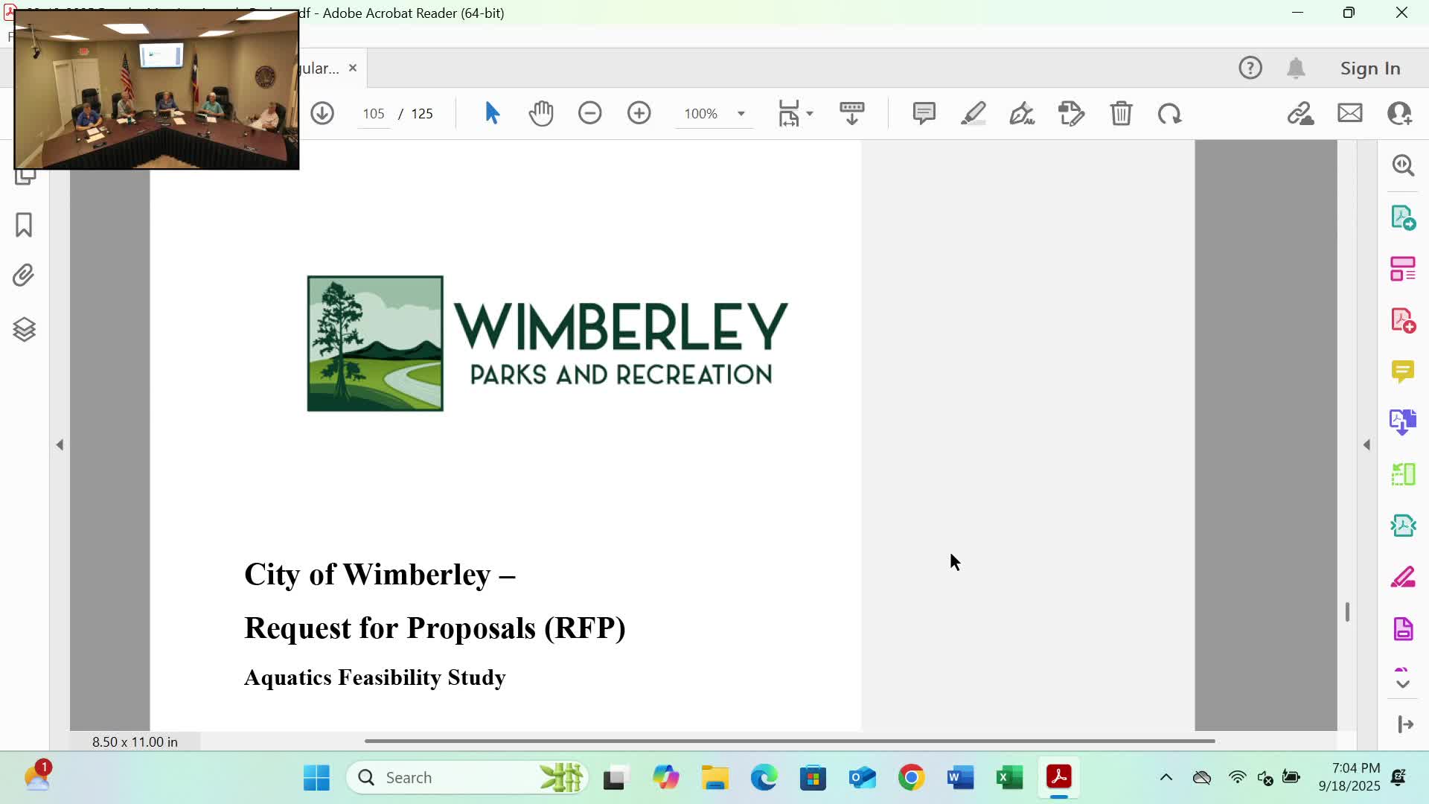Screen dimensions: 1429x804
Task: Expand the page fit options dropdown
Action: coord(810,113)
